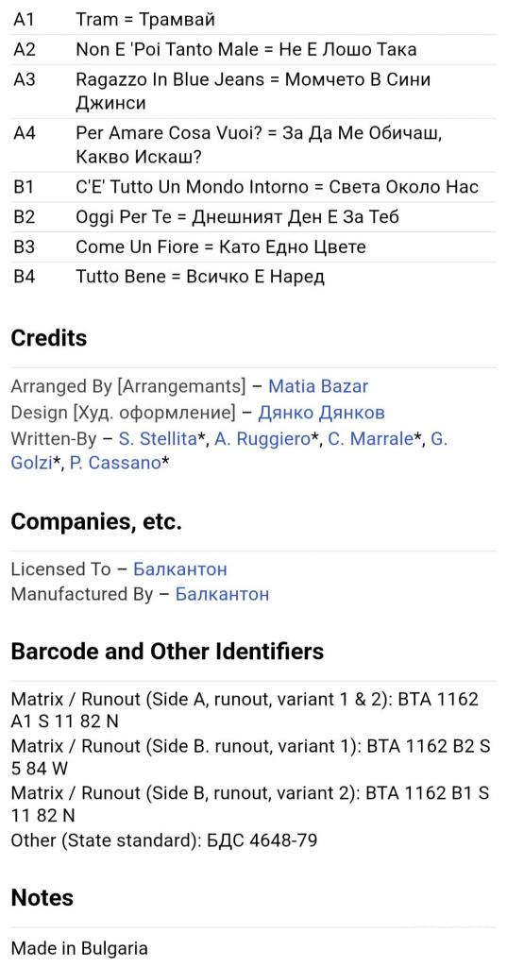Screen dimensions: 507x967
Task: Select track A3 Ragazzo In Blue Jeans
Action: tap(253, 92)
